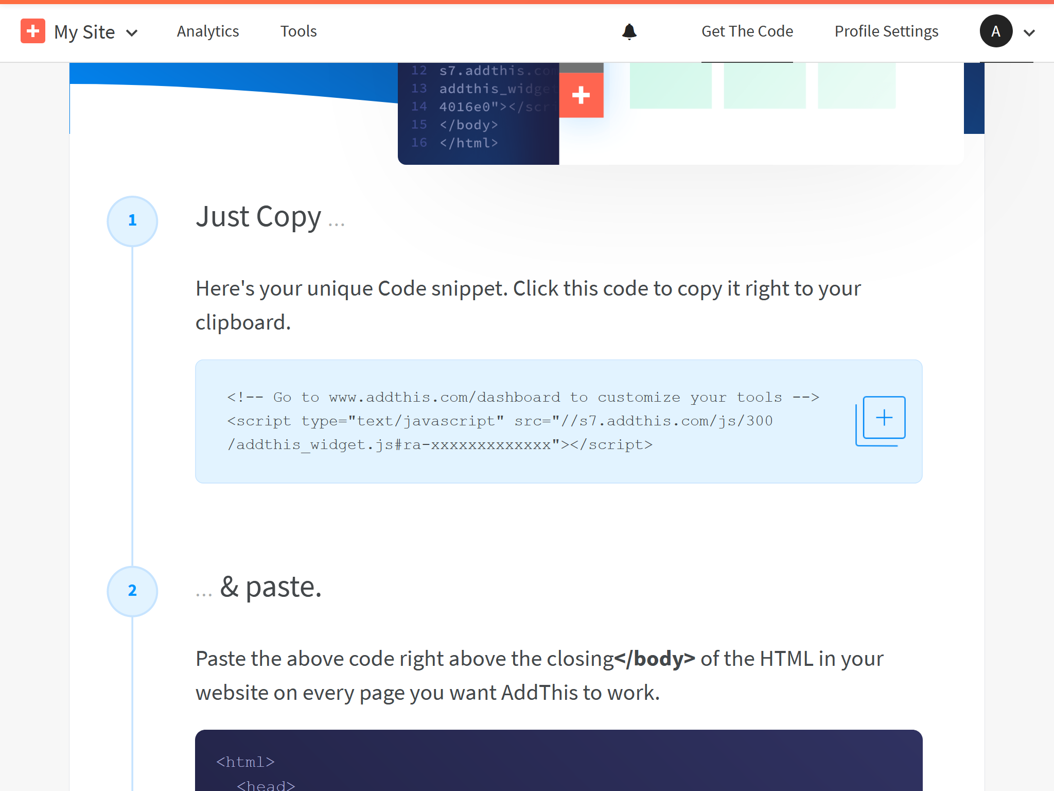This screenshot has width=1054, height=791.
Task: Click the "Paste the above code" instruction text
Action: [539, 676]
